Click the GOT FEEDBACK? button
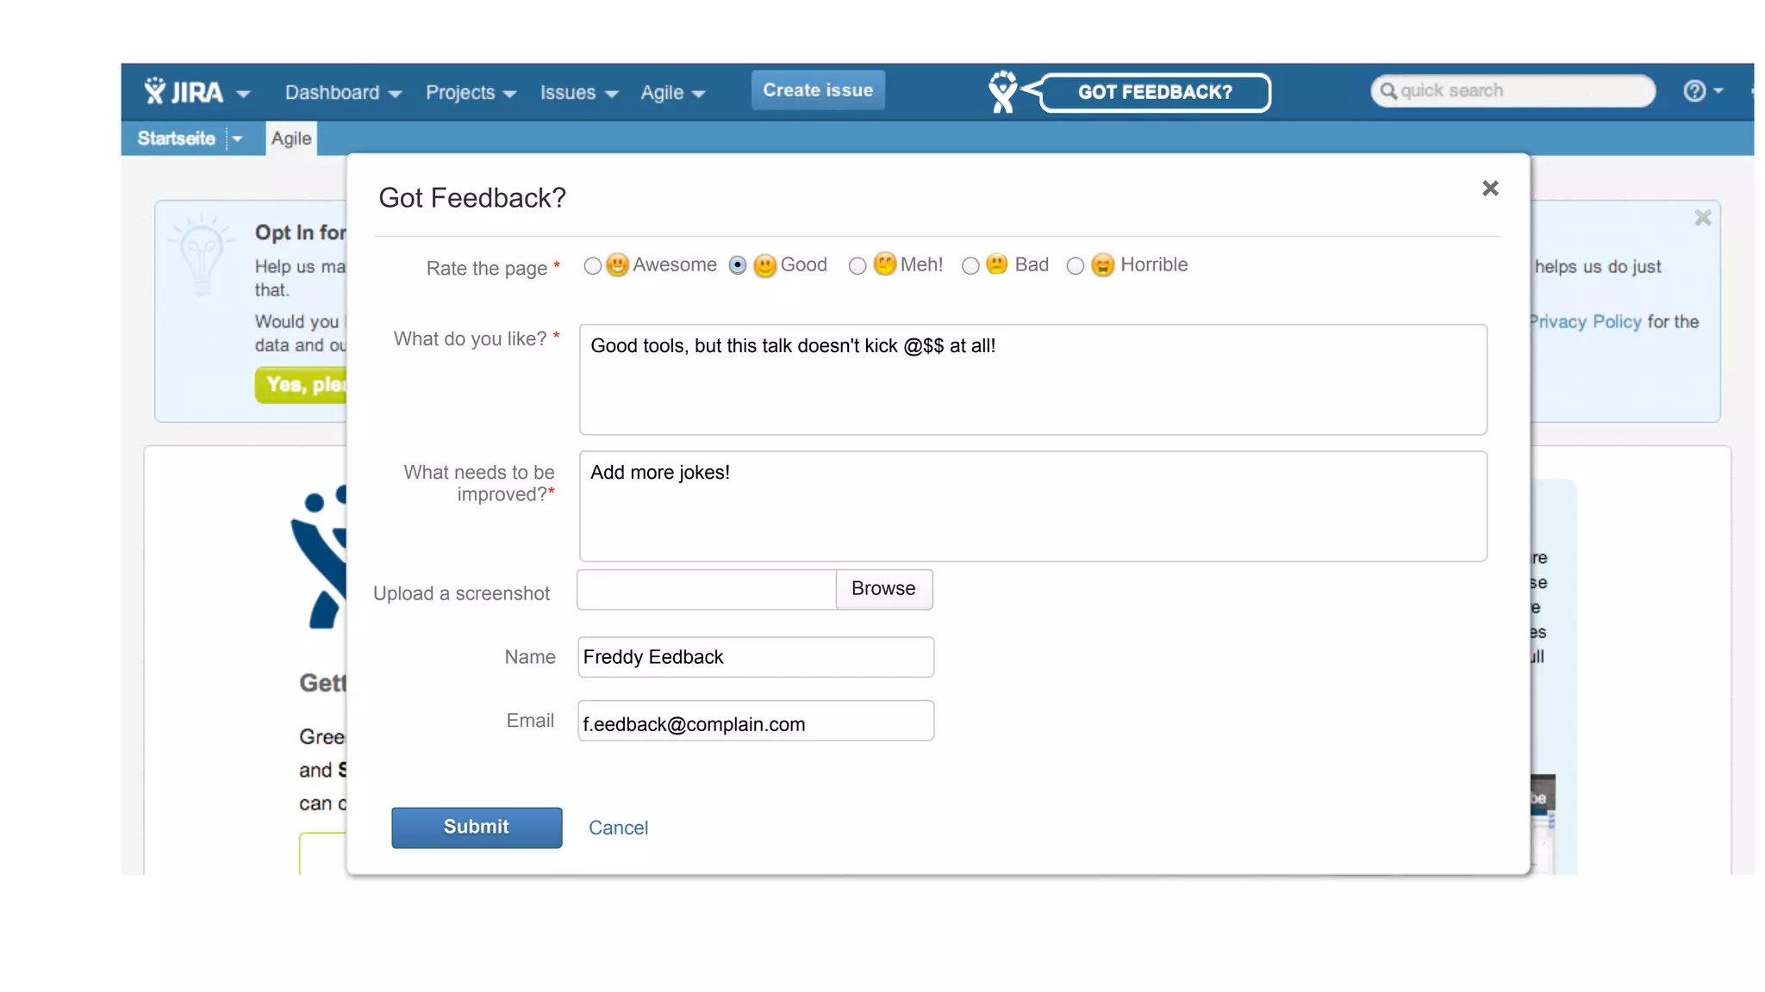The height and width of the screenshot is (992, 1765). 1155,92
